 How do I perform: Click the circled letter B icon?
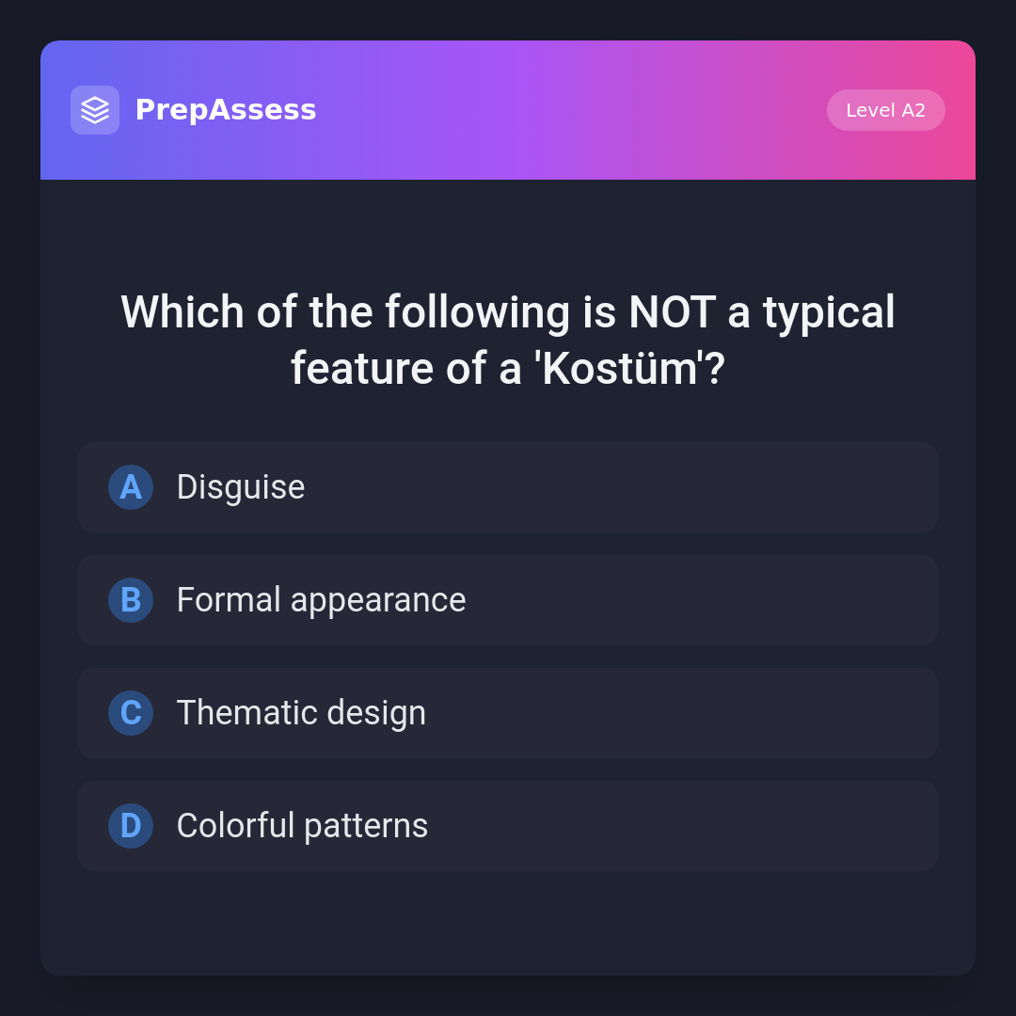[131, 600]
